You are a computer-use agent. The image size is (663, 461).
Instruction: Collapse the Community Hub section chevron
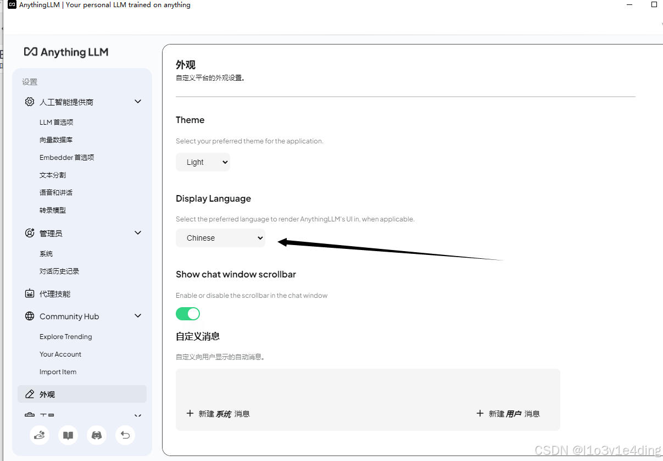point(138,316)
